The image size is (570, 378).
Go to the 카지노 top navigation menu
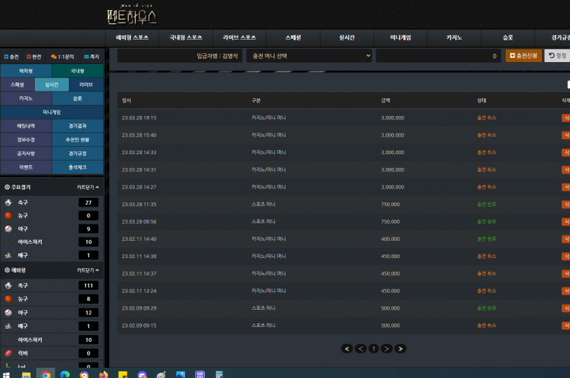(454, 38)
